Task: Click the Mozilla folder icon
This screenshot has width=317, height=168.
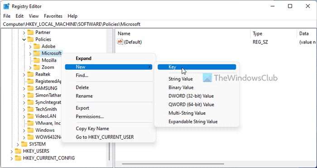Action: point(37,60)
